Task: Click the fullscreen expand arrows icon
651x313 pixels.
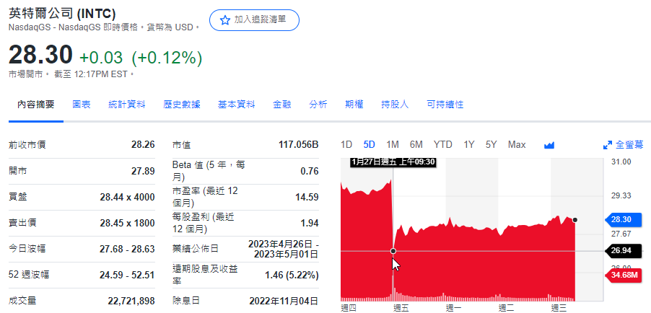Action: [608, 145]
